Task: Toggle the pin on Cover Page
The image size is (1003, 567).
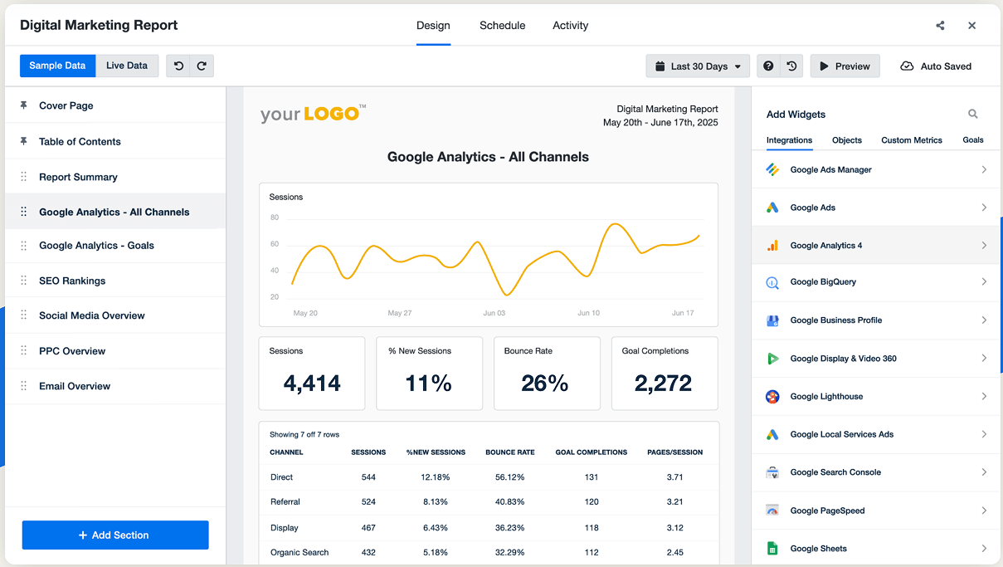Action: 22,105
